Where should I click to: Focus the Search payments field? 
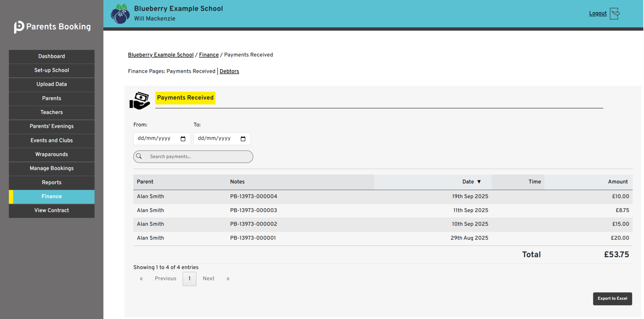tap(200, 157)
